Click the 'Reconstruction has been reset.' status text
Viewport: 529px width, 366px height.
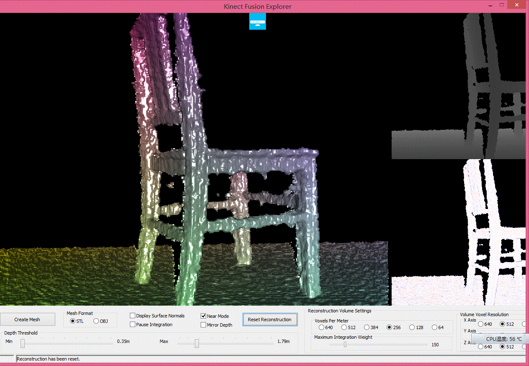click(48, 359)
